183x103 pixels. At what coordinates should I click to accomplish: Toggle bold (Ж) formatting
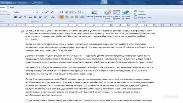pos(15,17)
